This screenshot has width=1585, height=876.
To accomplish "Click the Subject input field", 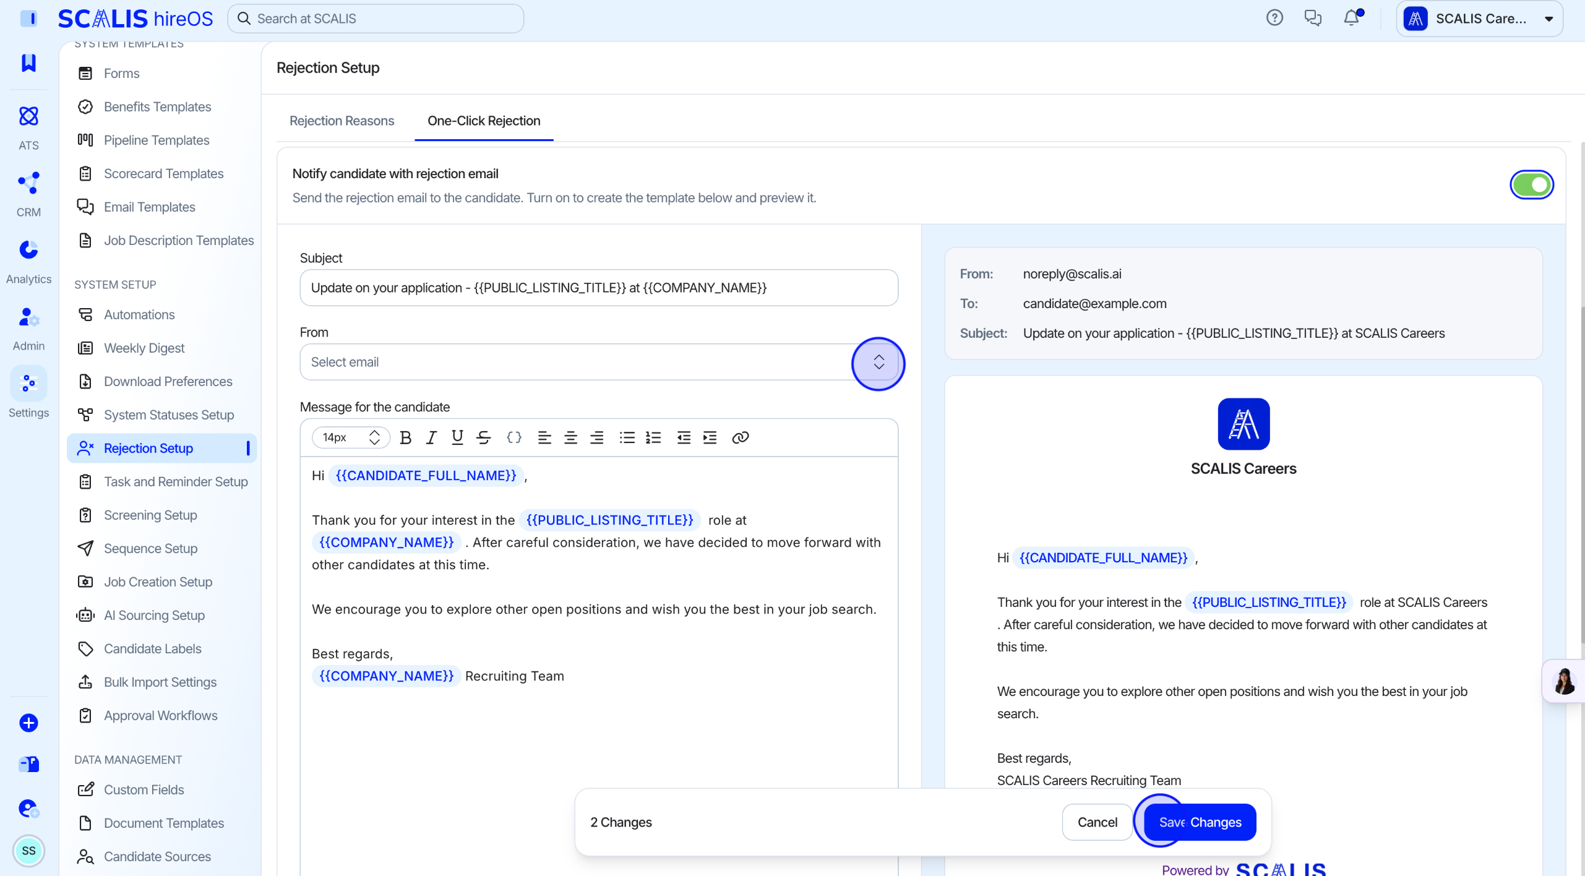I will (x=598, y=288).
